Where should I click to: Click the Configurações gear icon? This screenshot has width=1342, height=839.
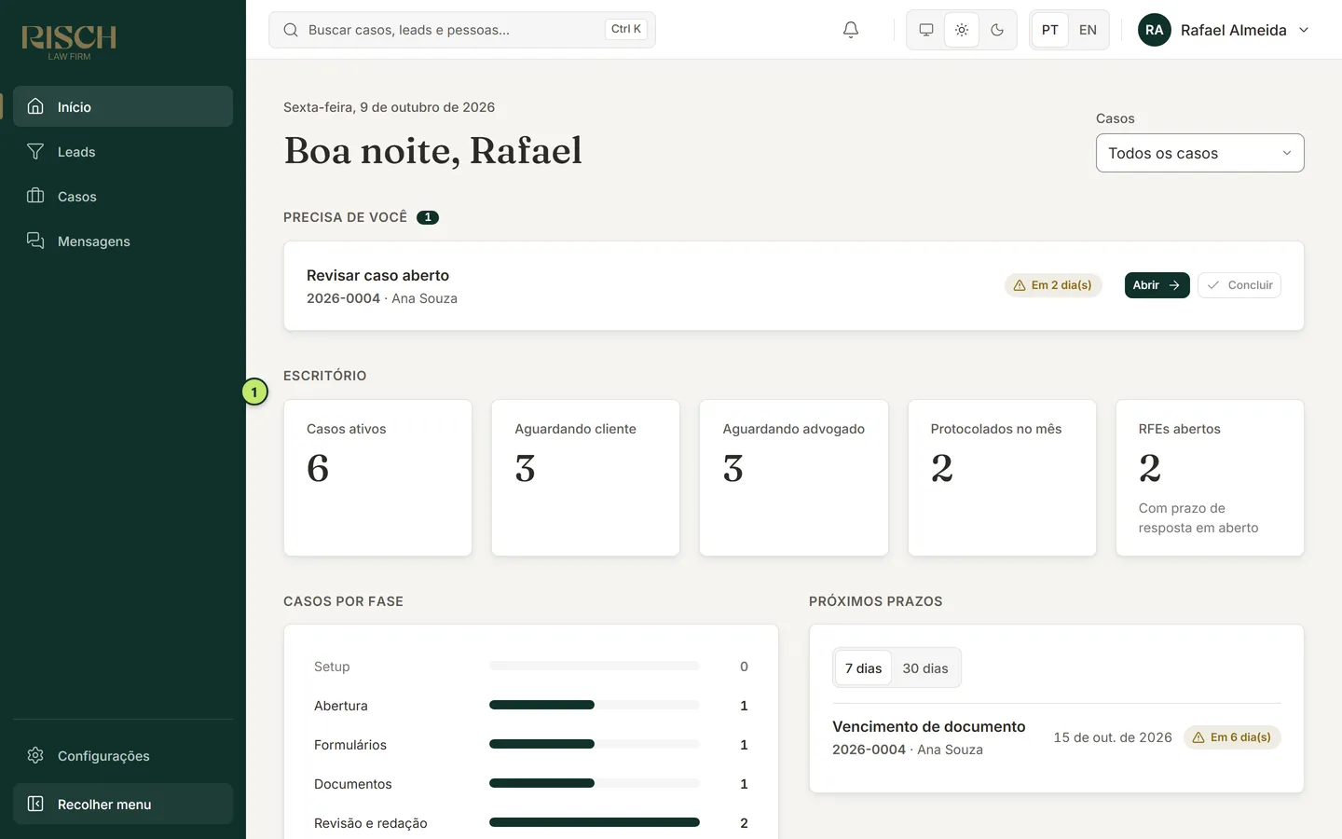[x=35, y=755]
